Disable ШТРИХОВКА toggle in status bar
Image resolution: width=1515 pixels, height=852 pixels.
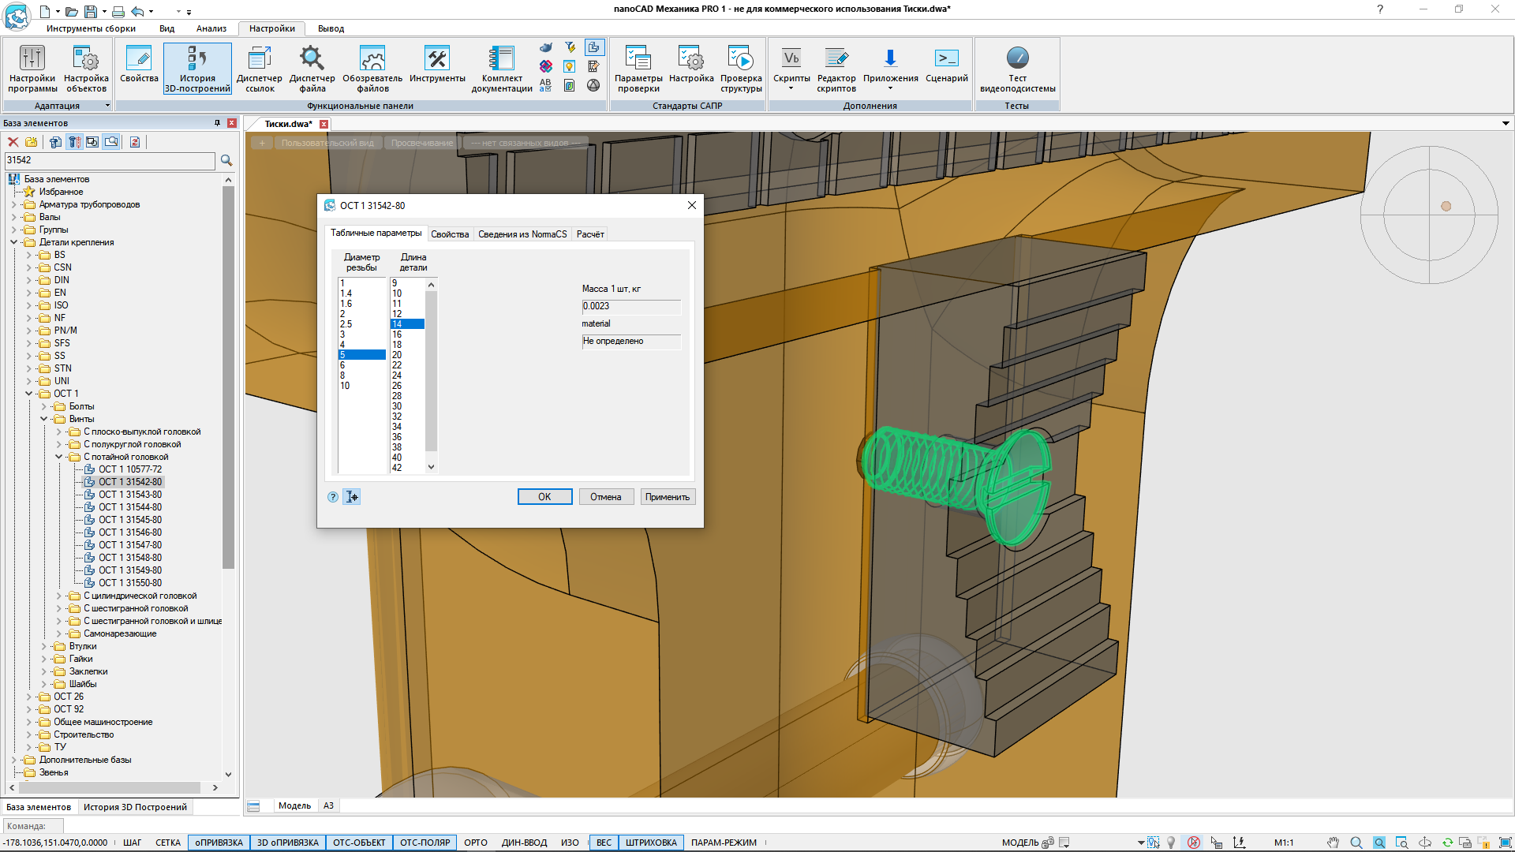pos(651,843)
